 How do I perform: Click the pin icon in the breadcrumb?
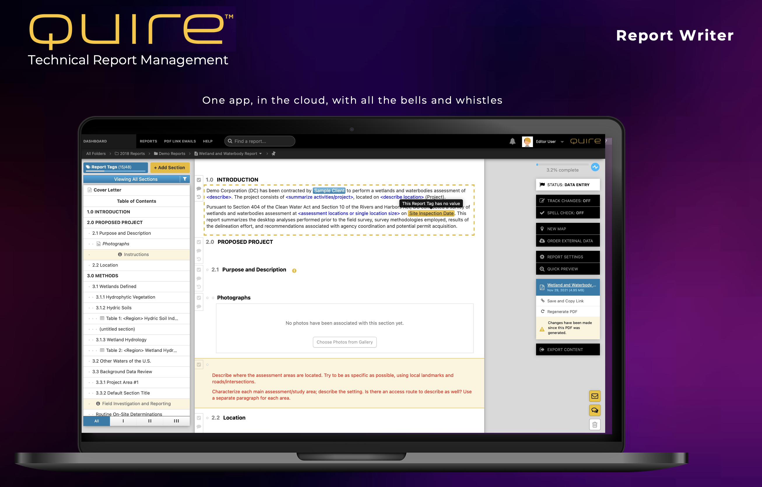(x=273, y=154)
